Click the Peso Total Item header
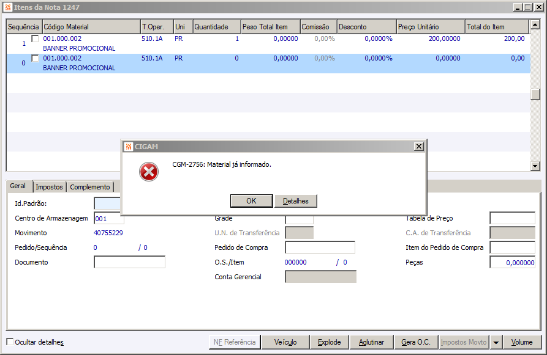Viewport: 547px width, 355px height. (x=271, y=27)
